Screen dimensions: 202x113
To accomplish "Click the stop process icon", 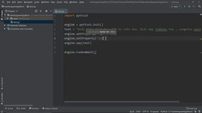I will click(x=193, y=6).
